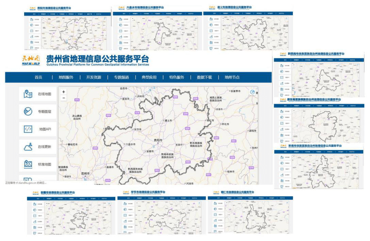Image resolution: width=370 pixels, height=241 pixels.
Task: Click 安顺市 label on provincial map
Action: (x=150, y=151)
